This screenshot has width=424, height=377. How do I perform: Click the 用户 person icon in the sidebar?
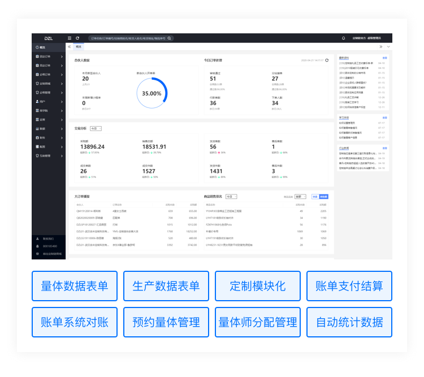pyautogui.click(x=37, y=102)
